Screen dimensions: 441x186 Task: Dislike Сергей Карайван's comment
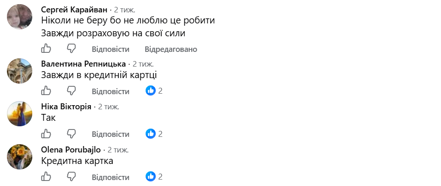[71, 49]
